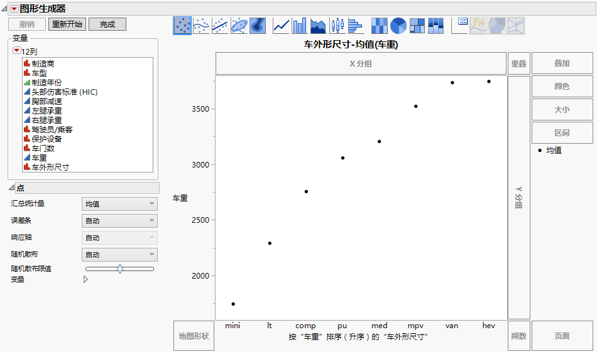The image size is (597, 352).
Task: Select the Ellipse element icon
Action: (239, 26)
